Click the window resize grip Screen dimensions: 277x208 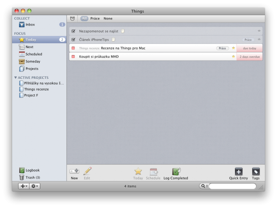point(261,188)
